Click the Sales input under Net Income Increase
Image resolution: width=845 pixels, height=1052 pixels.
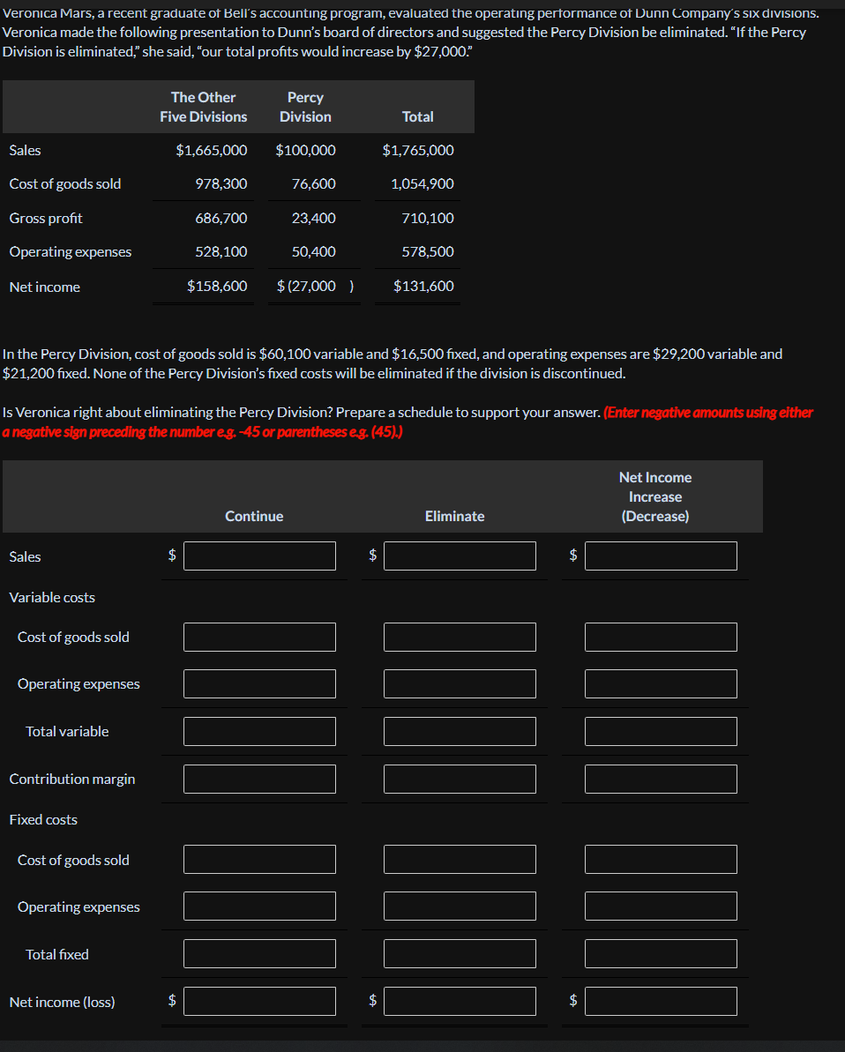click(x=661, y=556)
